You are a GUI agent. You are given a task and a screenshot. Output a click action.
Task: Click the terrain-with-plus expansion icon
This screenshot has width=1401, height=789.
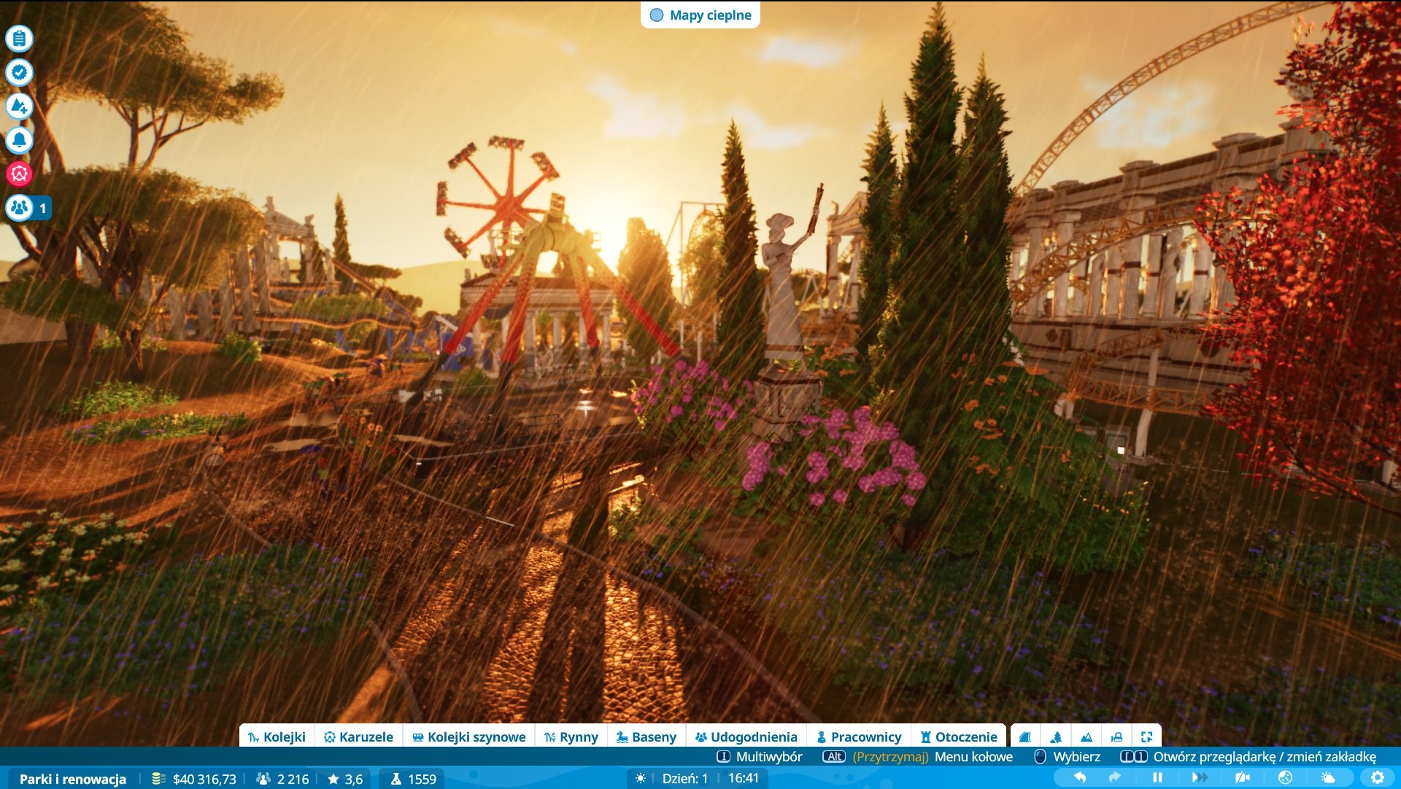click(19, 106)
